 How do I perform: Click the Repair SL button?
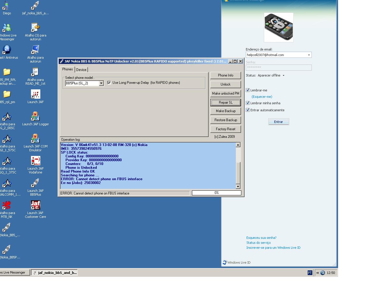226,102
